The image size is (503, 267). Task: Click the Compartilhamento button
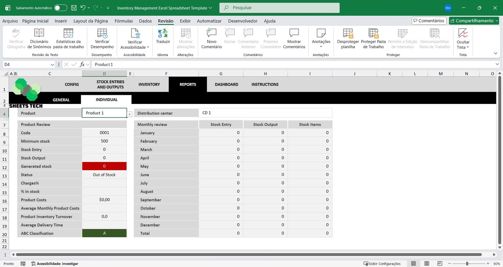(x=474, y=21)
